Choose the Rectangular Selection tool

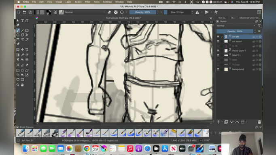pyautogui.click(x=18, y=70)
